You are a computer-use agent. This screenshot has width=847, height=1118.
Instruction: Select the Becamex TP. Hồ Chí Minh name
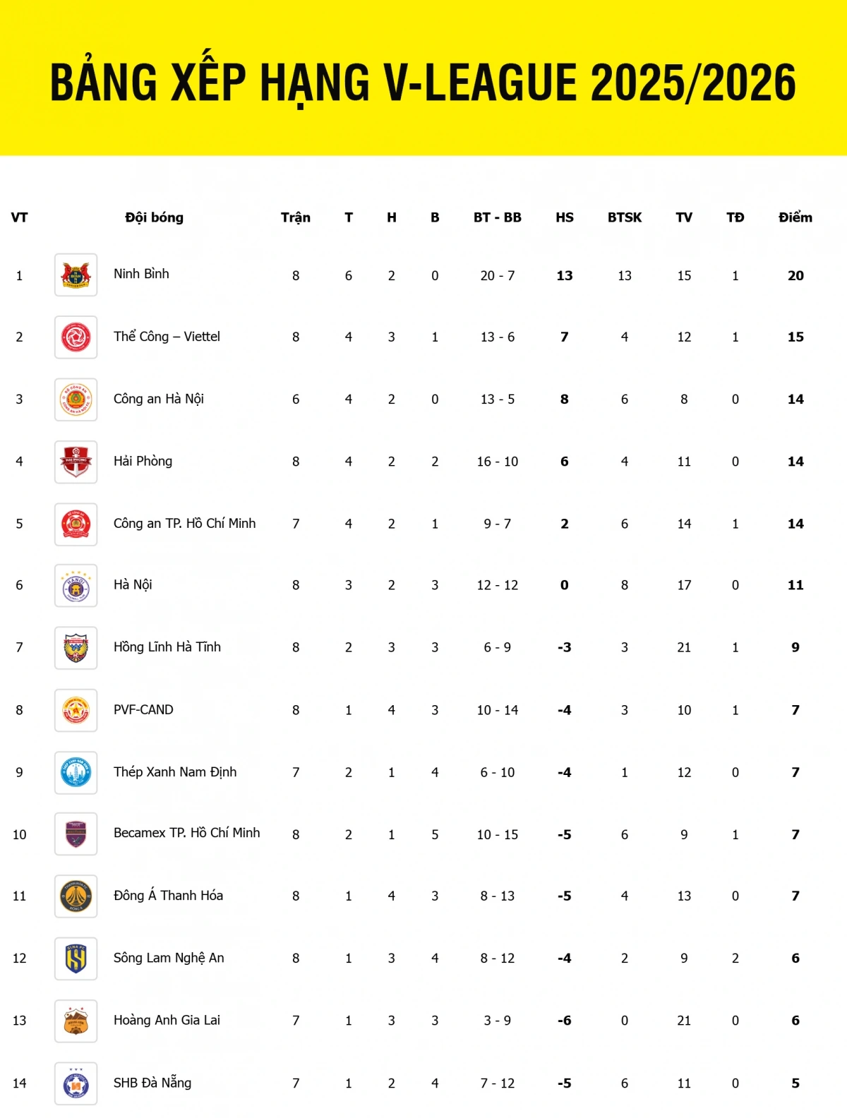(186, 833)
